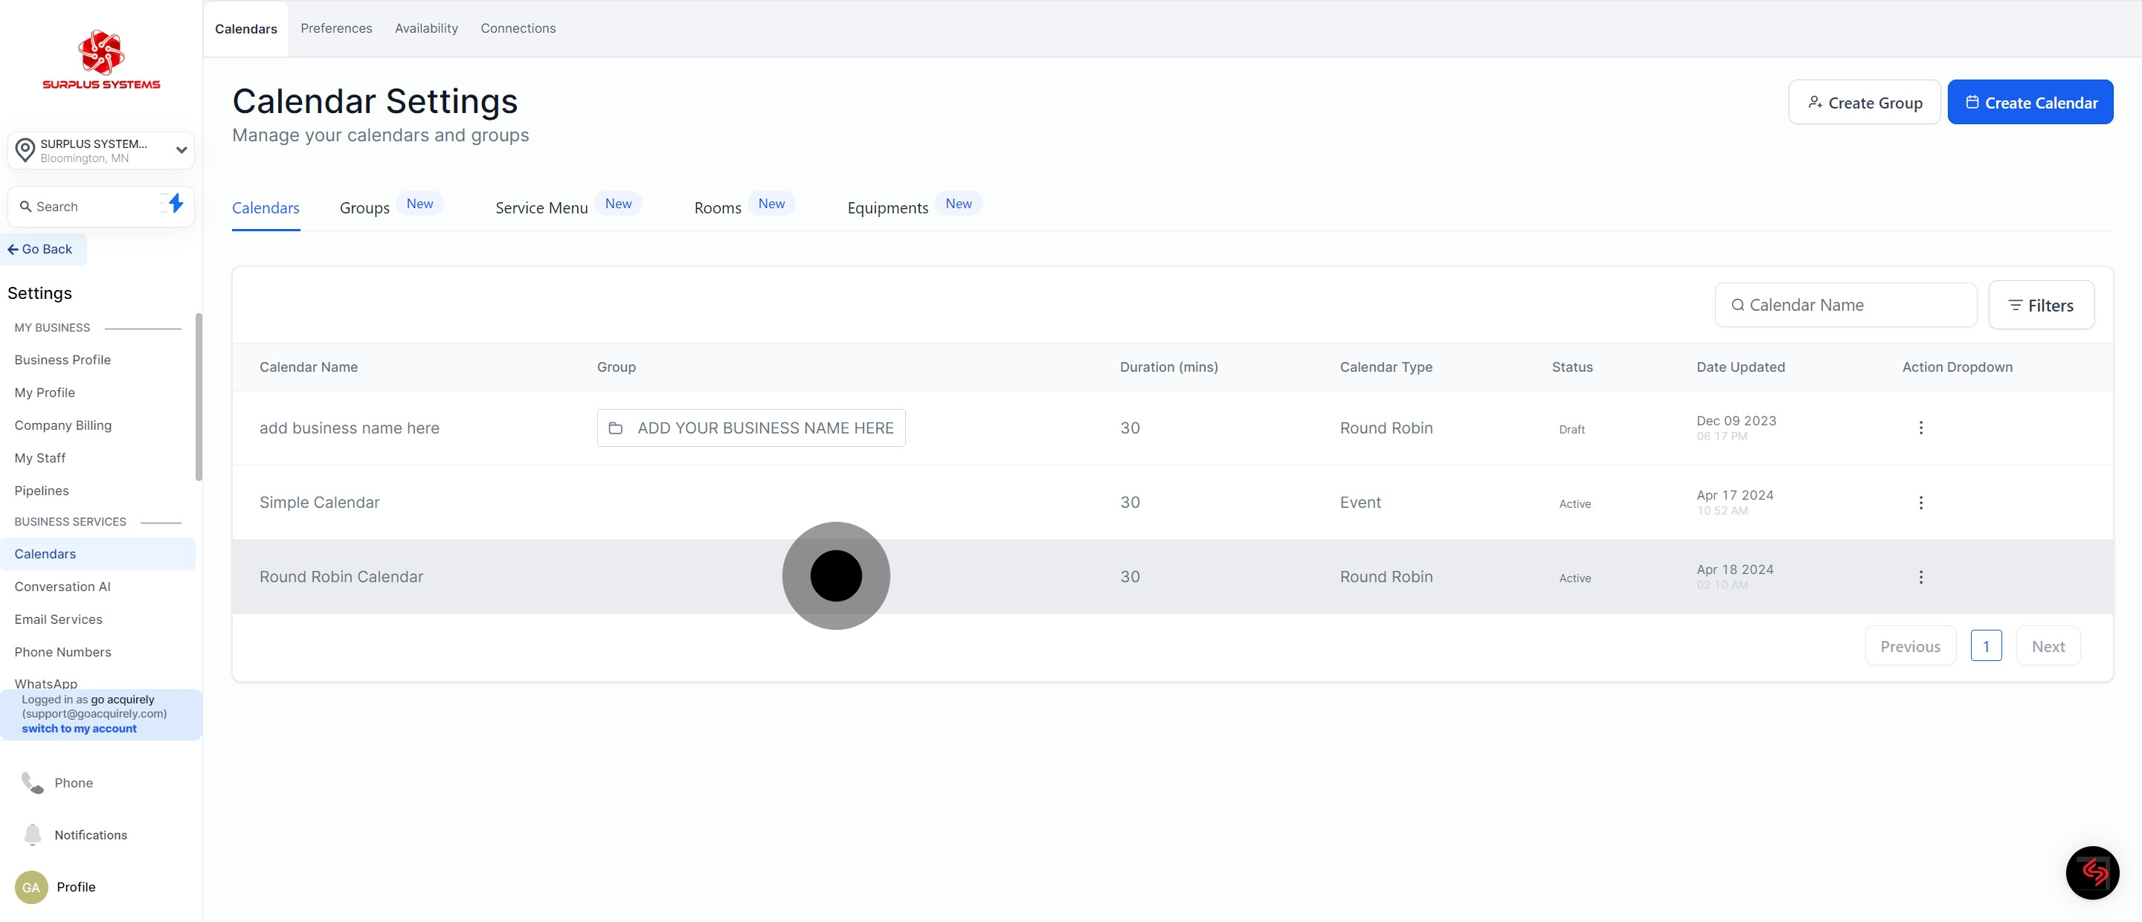Open three-dot menu for add business name here

coord(1920,428)
